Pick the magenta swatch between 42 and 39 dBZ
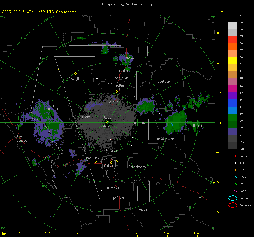This screenshot has width=254, height=237. coord(233,89)
